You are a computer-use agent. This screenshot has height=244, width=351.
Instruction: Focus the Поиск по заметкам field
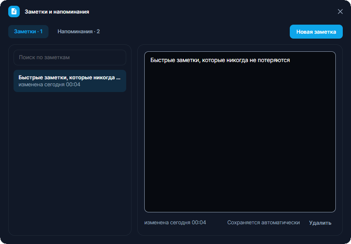coord(70,58)
